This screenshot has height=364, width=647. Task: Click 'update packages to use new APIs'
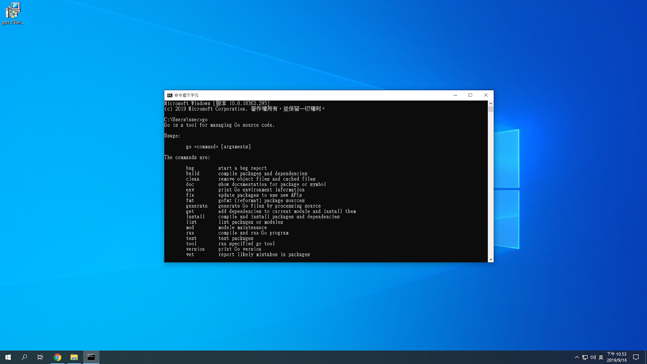coord(260,195)
